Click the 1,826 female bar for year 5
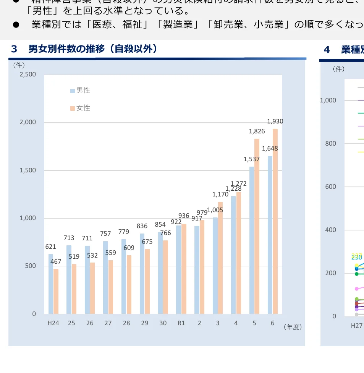Viewport: 364px width, 373px height. pyautogui.click(x=257, y=229)
